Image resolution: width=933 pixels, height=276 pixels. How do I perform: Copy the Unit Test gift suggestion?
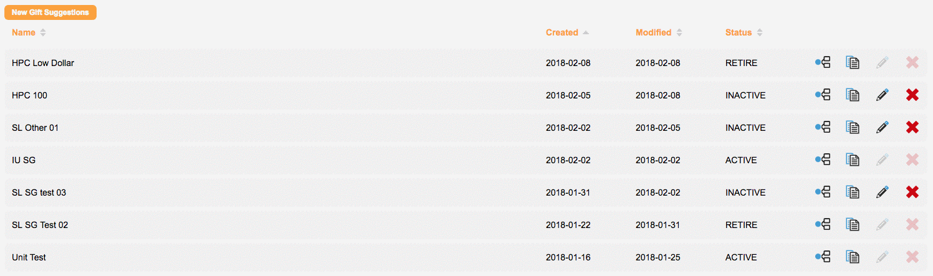click(x=853, y=257)
